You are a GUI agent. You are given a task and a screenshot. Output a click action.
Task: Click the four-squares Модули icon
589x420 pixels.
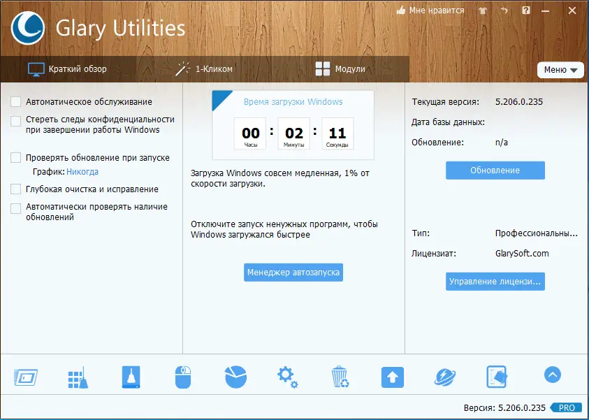(323, 69)
